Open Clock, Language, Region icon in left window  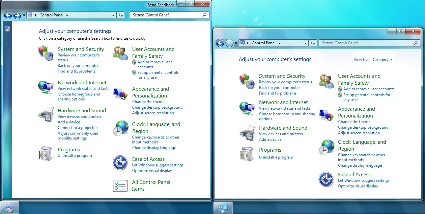tap(120, 128)
